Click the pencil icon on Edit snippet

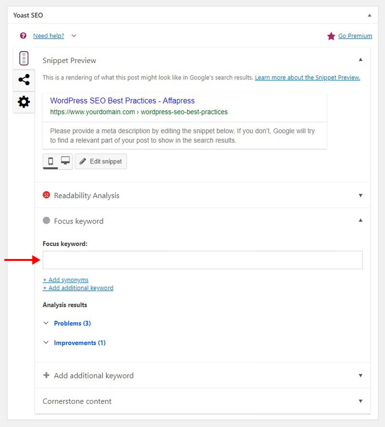click(83, 161)
